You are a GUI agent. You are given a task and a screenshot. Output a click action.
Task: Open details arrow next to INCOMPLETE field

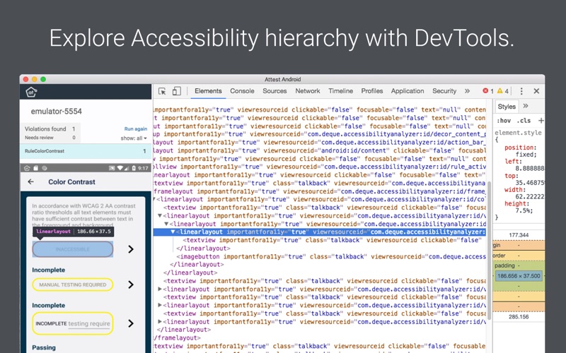coord(131,323)
